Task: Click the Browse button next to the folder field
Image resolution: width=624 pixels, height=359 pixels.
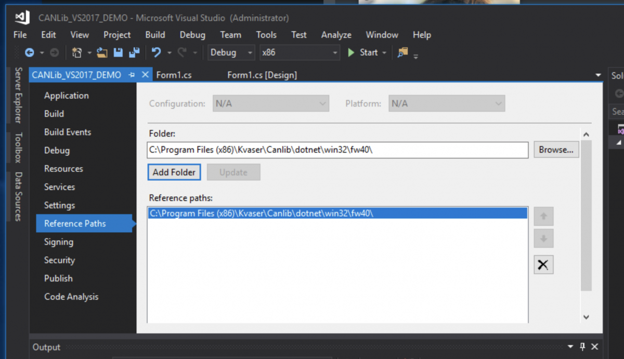Action: click(556, 149)
